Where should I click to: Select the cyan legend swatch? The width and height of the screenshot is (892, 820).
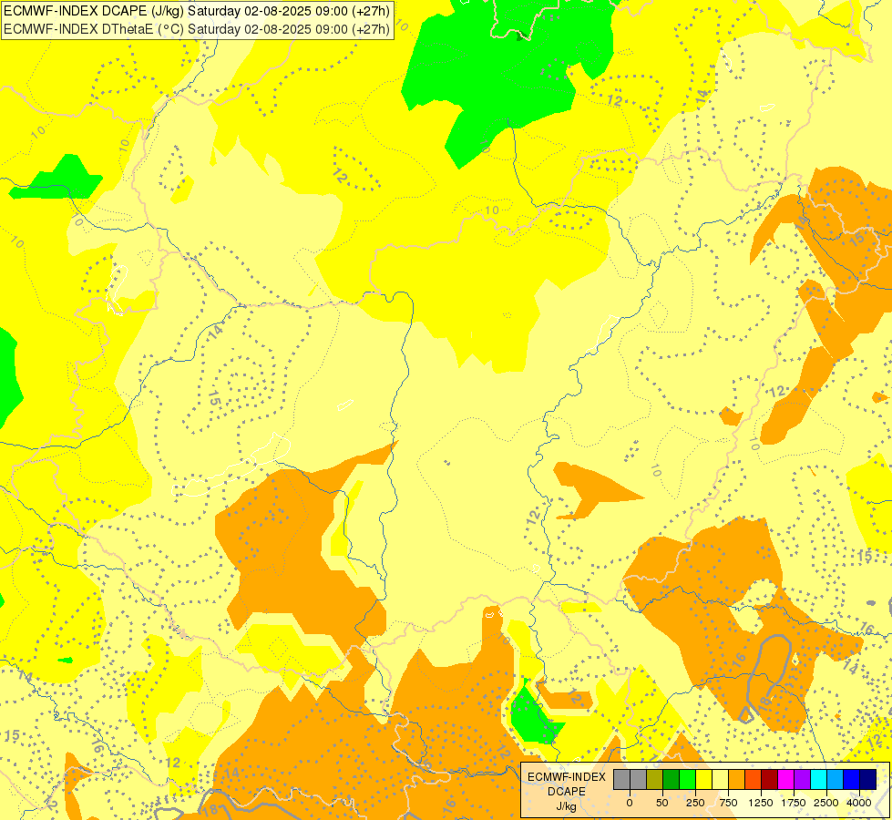818,779
